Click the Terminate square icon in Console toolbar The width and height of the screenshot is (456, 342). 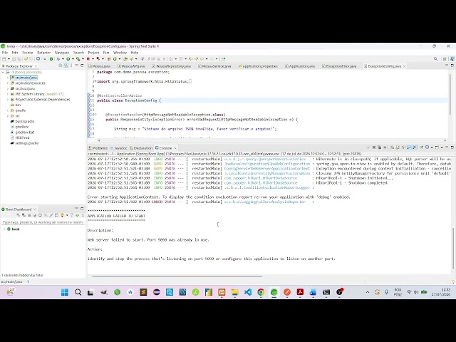coord(385,147)
